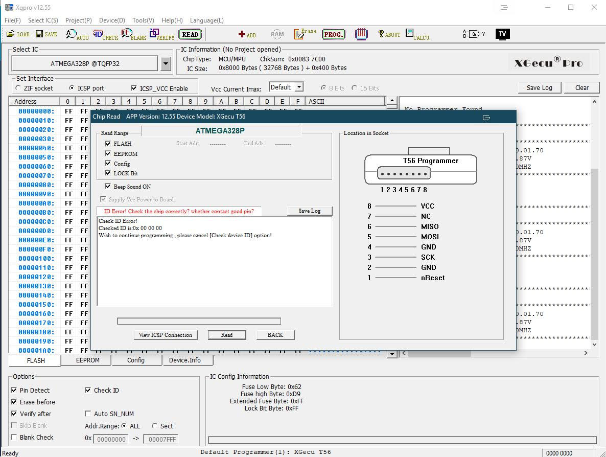Select the ZIF socket radio button
The image size is (606, 457).
tap(18, 88)
